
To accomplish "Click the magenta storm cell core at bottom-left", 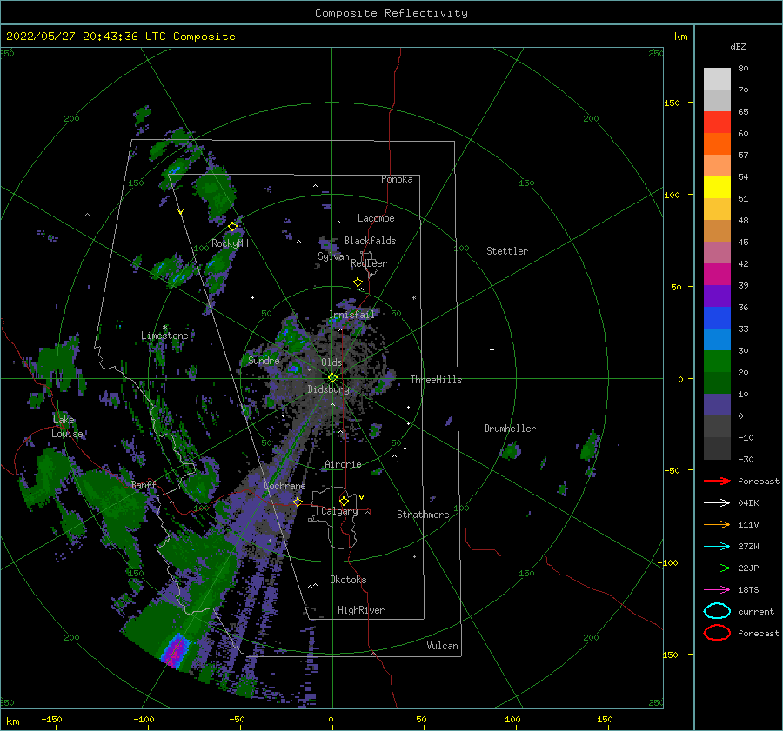I will (174, 652).
